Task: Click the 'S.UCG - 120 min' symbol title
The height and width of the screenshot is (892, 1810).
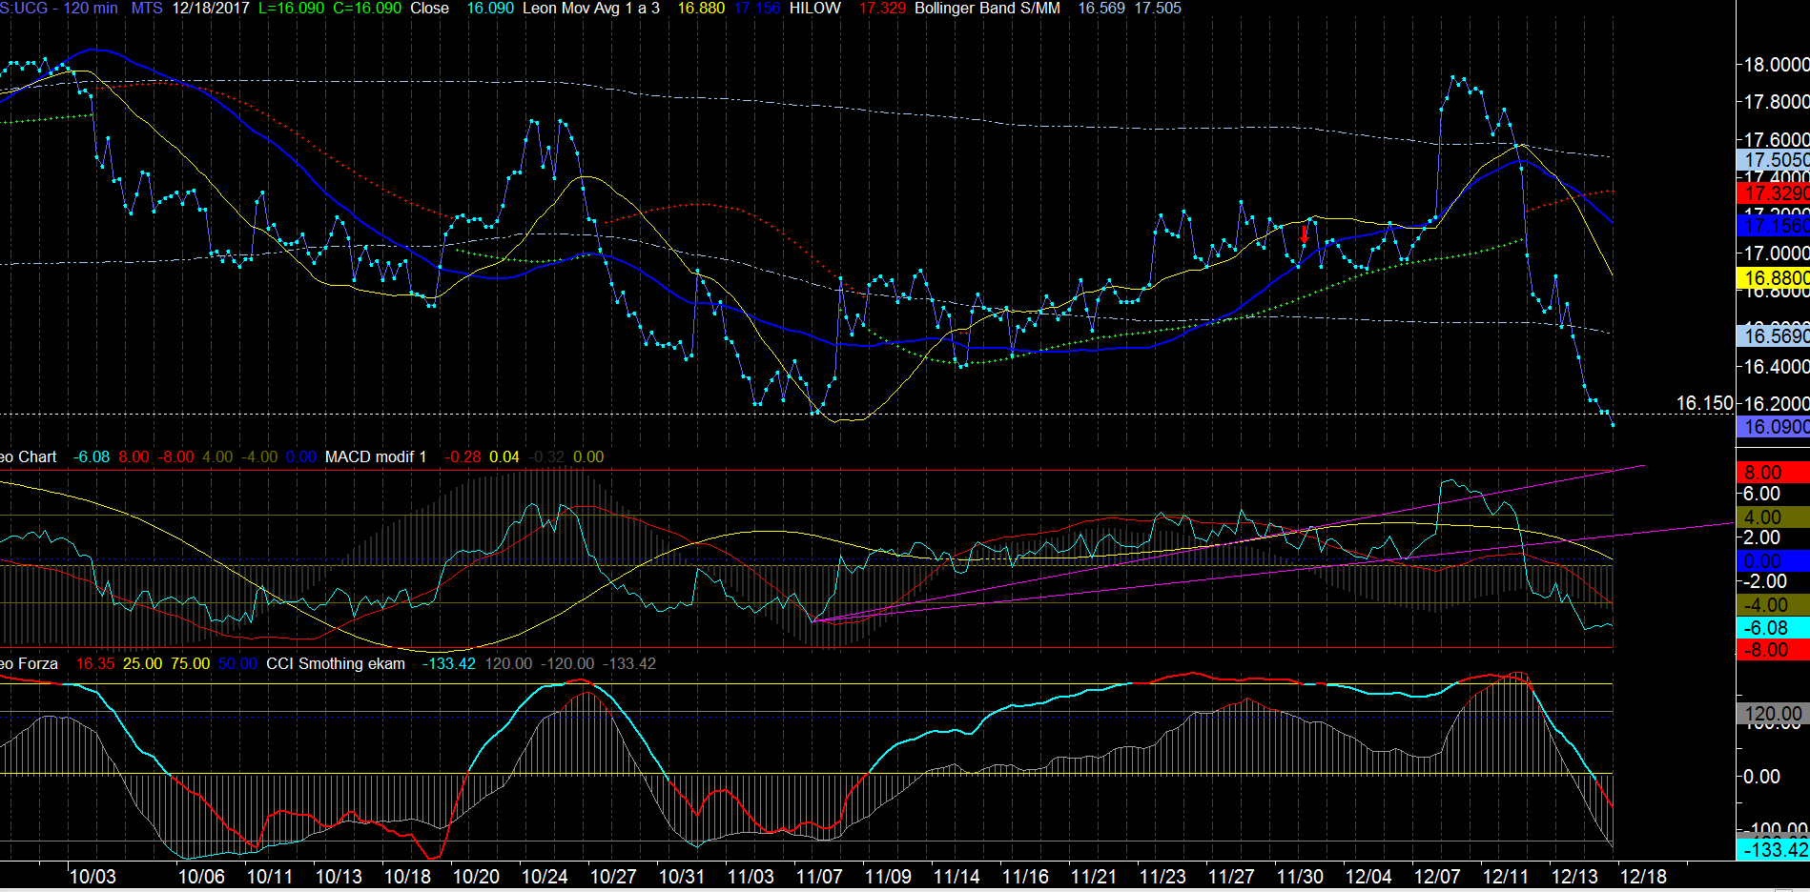Action: [x=59, y=9]
